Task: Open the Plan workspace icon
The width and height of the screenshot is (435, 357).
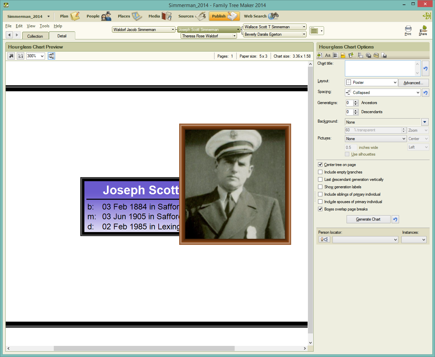Action: tap(75, 16)
